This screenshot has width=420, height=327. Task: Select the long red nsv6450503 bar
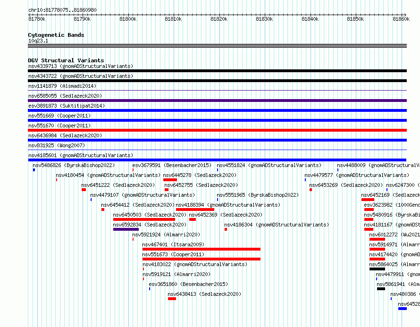tap(144, 219)
